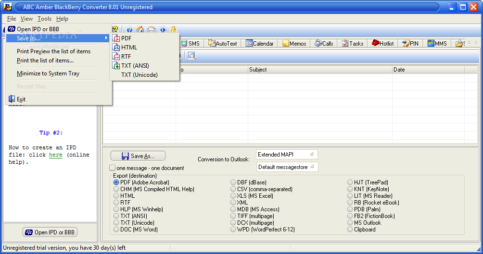Open the View menu
Viewport: 483px width, 254px height.
pos(26,19)
